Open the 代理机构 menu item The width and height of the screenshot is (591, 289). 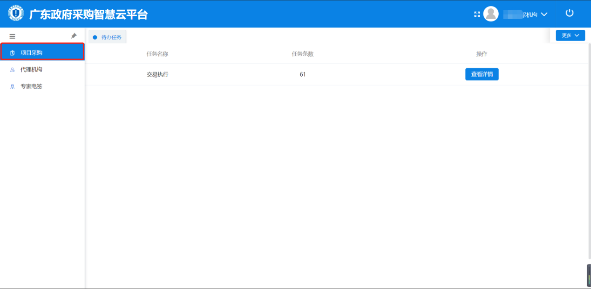pos(31,70)
